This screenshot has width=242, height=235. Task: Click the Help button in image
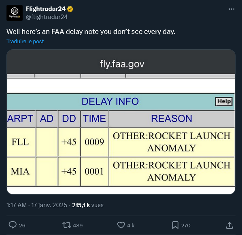224,101
